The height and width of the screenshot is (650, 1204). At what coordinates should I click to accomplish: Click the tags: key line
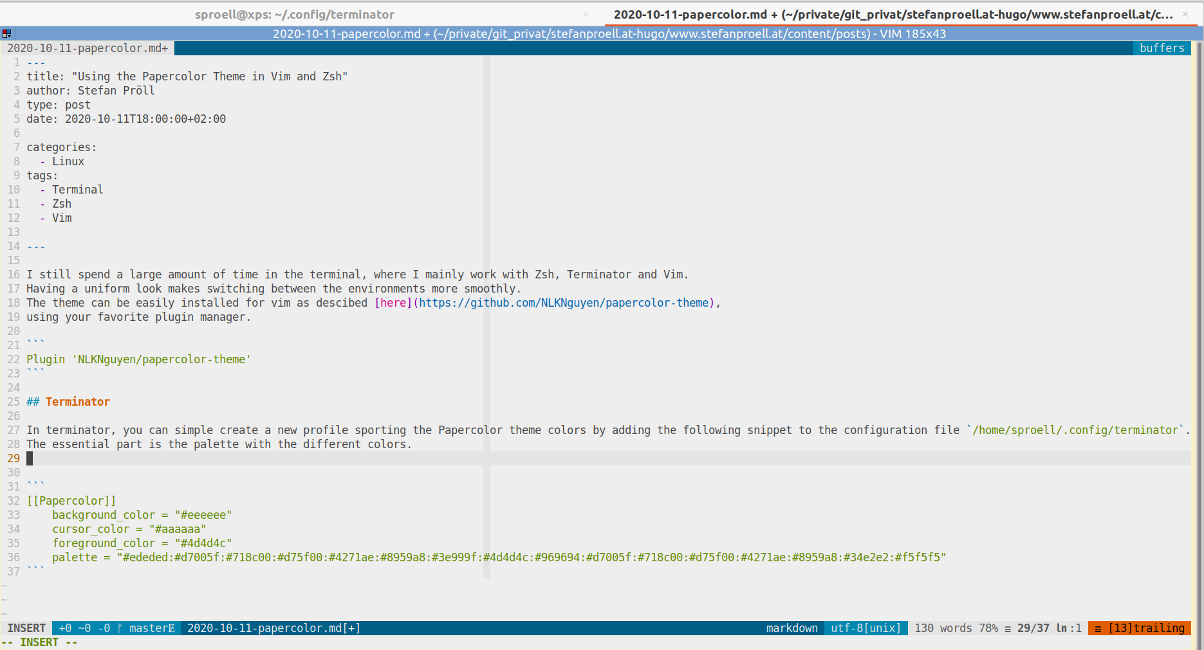42,176
